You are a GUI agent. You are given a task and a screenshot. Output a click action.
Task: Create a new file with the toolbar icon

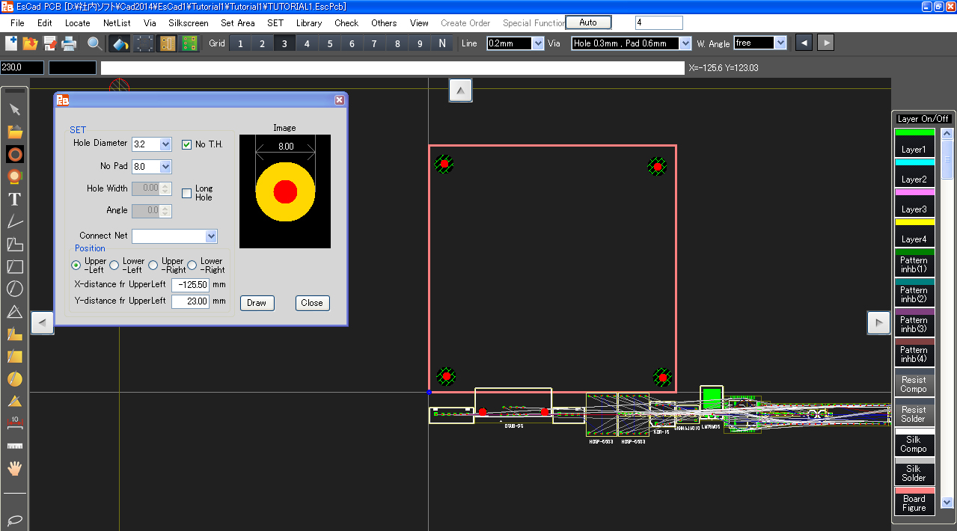tap(11, 43)
